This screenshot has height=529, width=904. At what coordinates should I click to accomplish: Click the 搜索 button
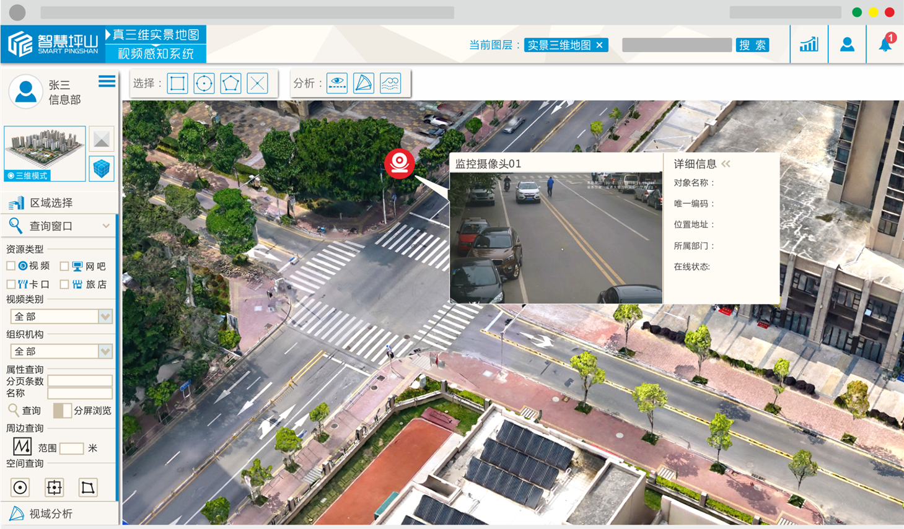tap(752, 45)
